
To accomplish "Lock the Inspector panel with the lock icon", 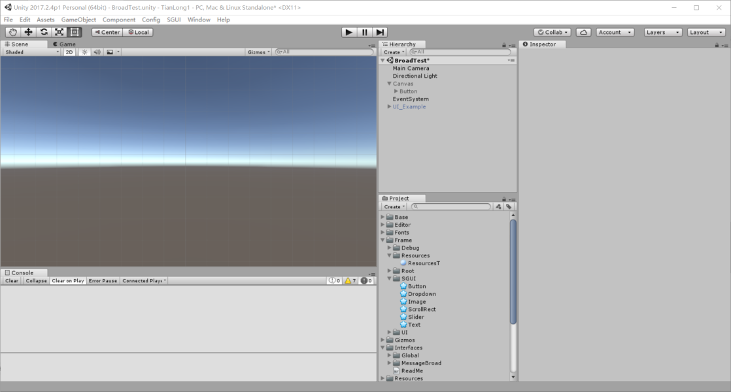I will [x=717, y=45].
